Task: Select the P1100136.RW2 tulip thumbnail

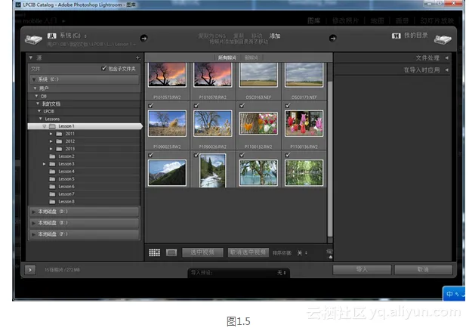Action: pyautogui.click(x=304, y=123)
